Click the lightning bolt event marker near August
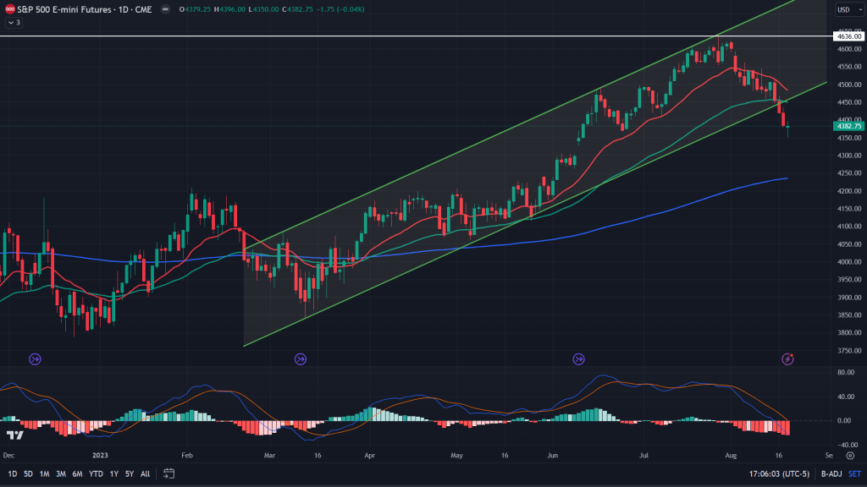 pos(787,359)
